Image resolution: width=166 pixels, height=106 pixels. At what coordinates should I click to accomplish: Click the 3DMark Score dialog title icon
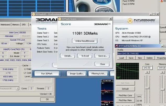click(60, 19)
